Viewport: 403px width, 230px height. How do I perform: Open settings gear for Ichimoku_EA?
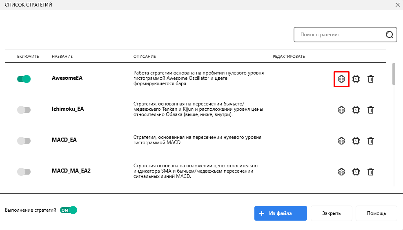tap(341, 110)
